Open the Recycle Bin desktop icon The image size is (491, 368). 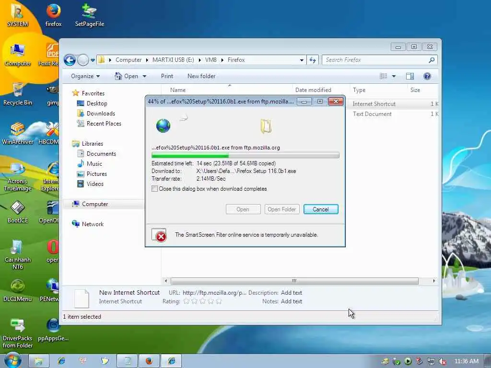tap(18, 94)
